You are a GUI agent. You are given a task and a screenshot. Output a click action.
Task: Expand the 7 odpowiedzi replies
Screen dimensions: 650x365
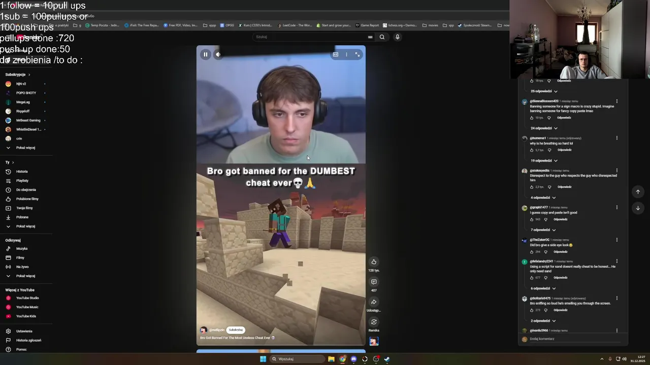[543, 230]
